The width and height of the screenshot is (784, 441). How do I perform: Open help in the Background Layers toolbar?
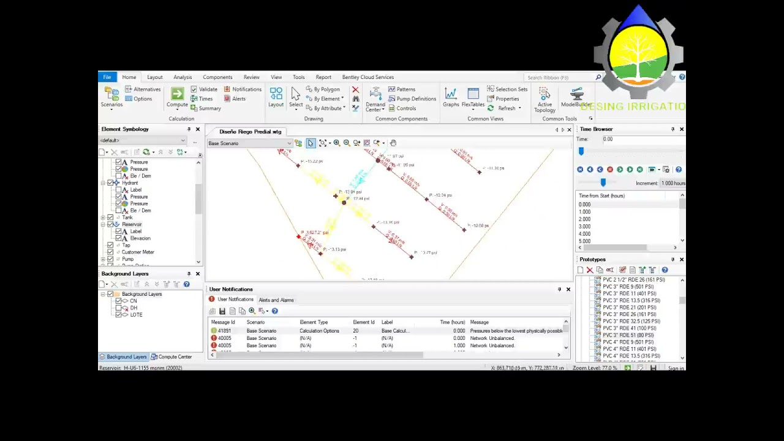pos(187,284)
